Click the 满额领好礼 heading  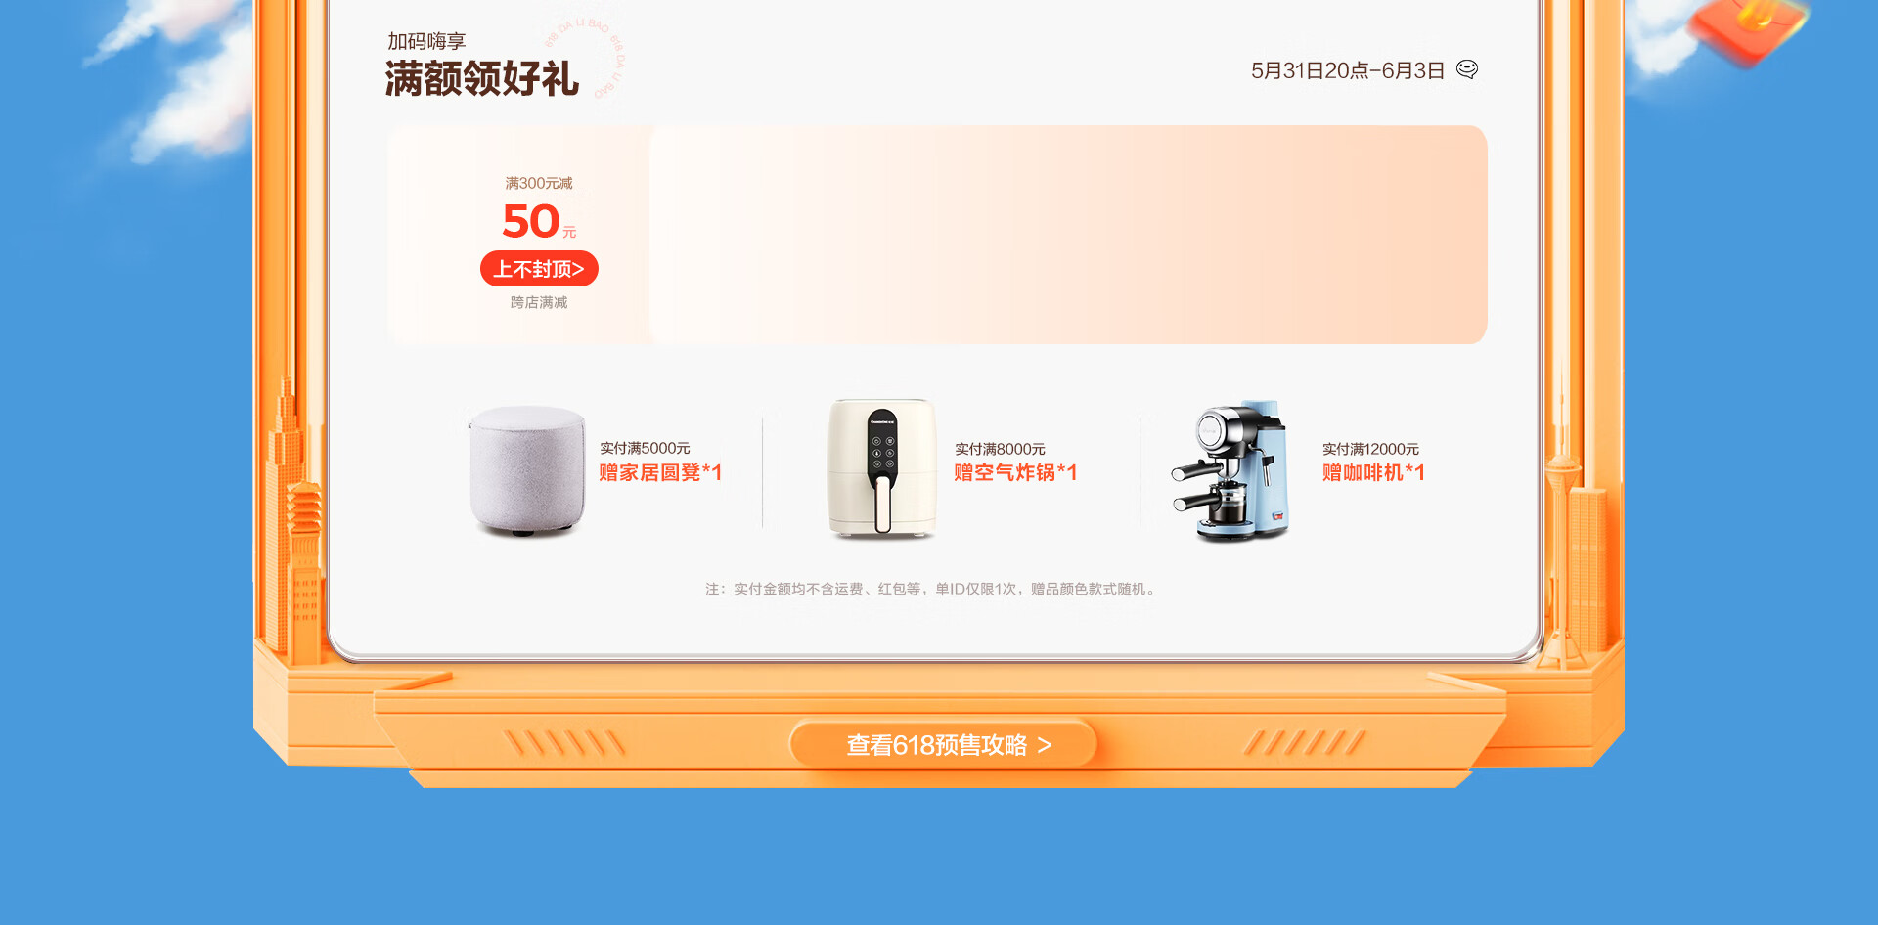click(481, 79)
